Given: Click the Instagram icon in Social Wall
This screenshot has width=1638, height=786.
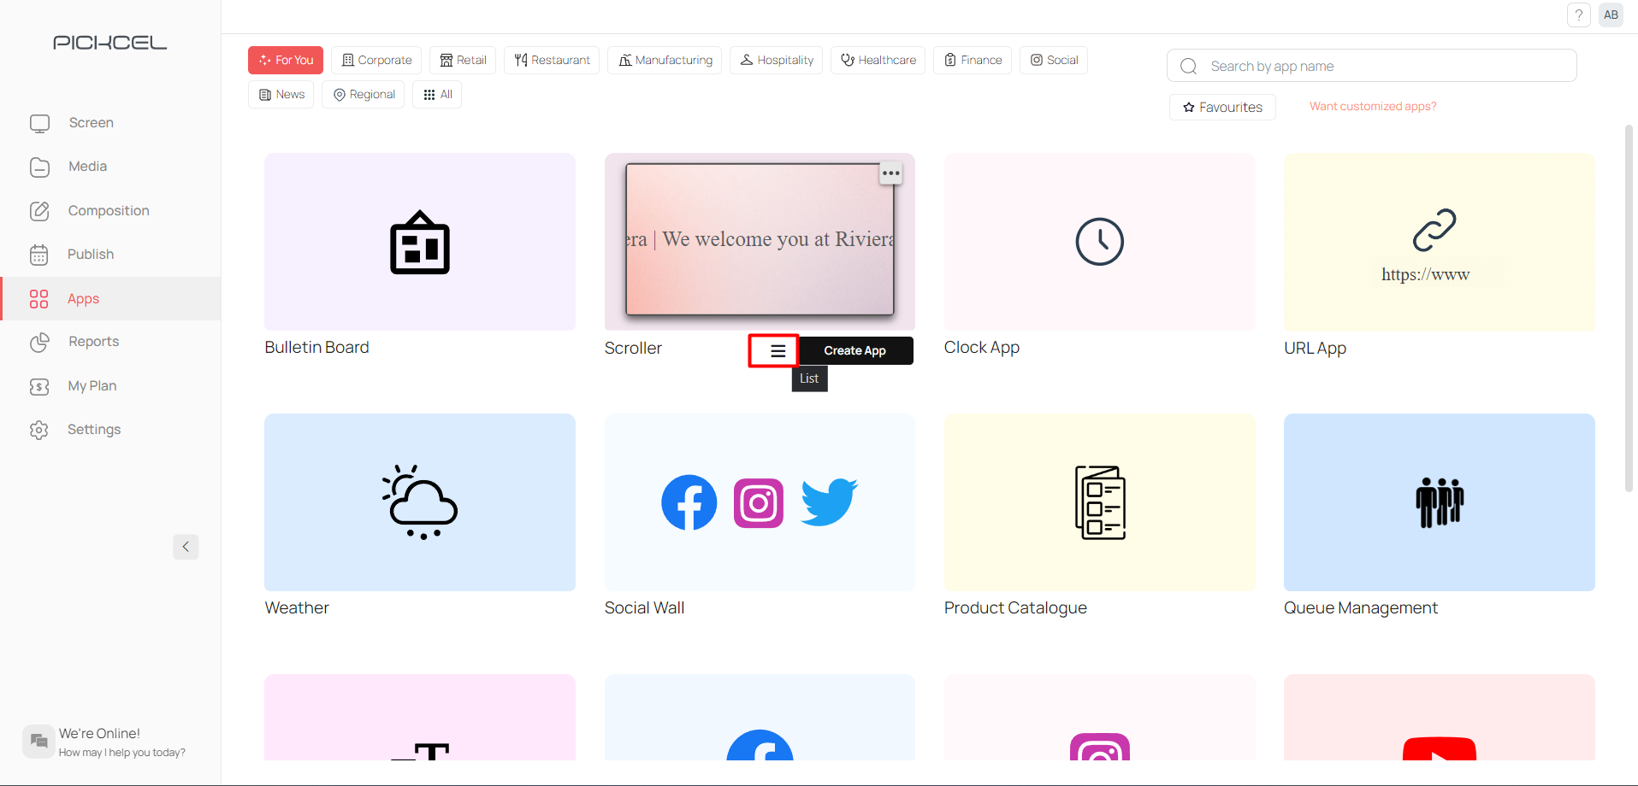Looking at the screenshot, I should (759, 503).
